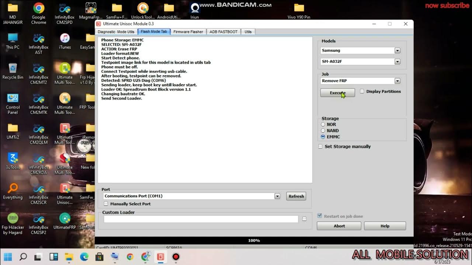Check Manually Select Port
This screenshot has height=265, width=472.
pyautogui.click(x=106, y=204)
